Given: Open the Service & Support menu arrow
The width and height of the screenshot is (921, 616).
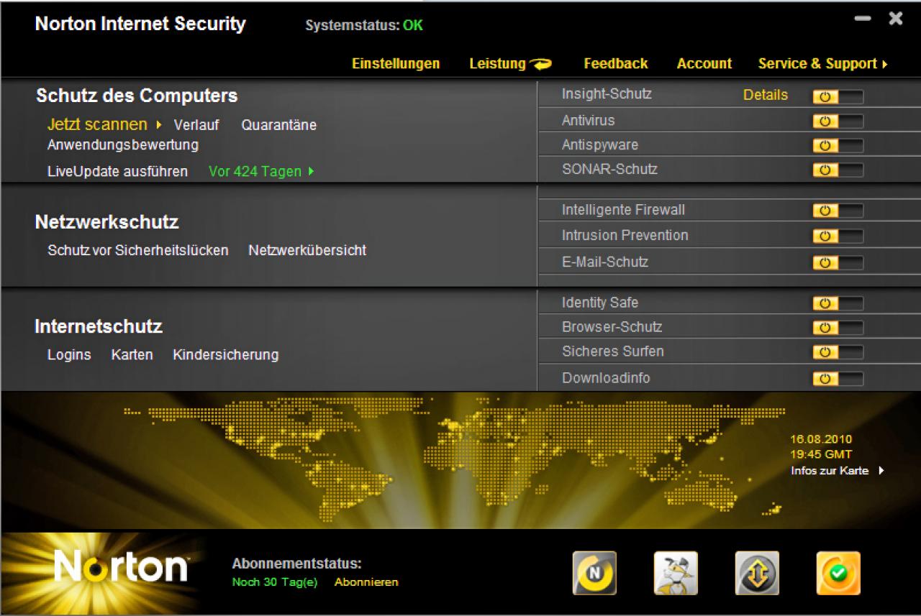Looking at the screenshot, I should (885, 64).
